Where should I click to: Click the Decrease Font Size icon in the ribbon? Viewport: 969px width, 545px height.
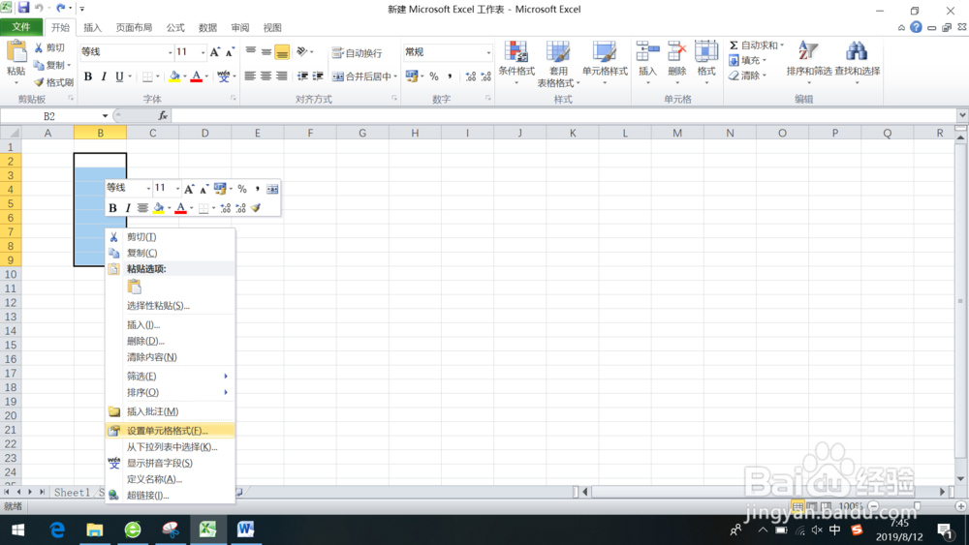[230, 52]
